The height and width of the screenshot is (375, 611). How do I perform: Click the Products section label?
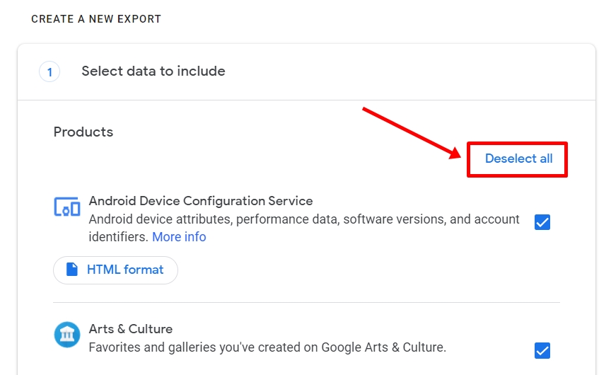coord(83,132)
